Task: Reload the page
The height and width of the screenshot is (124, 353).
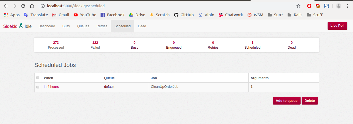Action: click(23, 6)
